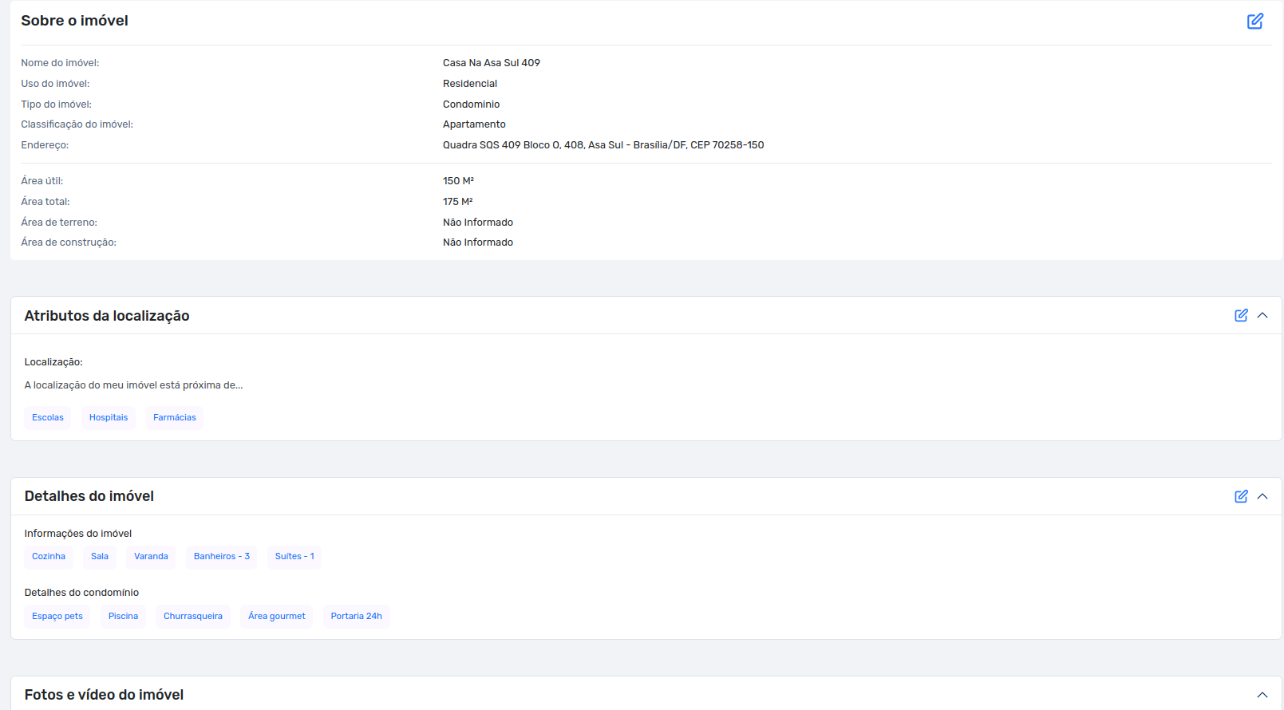Select the Piscina tag
The height and width of the screenshot is (710, 1284).
tap(123, 617)
